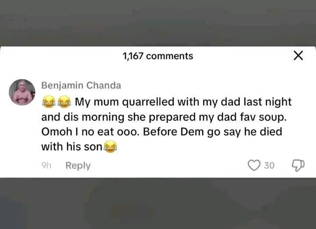The height and width of the screenshot is (229, 316).
Task: Click the words "My mum quarrelled"
Action: coord(119,102)
